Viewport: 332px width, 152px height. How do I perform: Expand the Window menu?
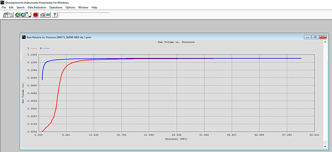click(83, 7)
